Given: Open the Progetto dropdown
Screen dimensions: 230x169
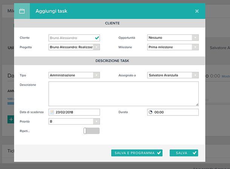Looking at the screenshot, I should [x=74, y=47].
